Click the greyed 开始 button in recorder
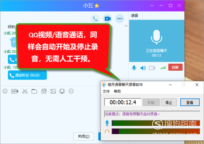The image size is (204, 144). click(151, 102)
